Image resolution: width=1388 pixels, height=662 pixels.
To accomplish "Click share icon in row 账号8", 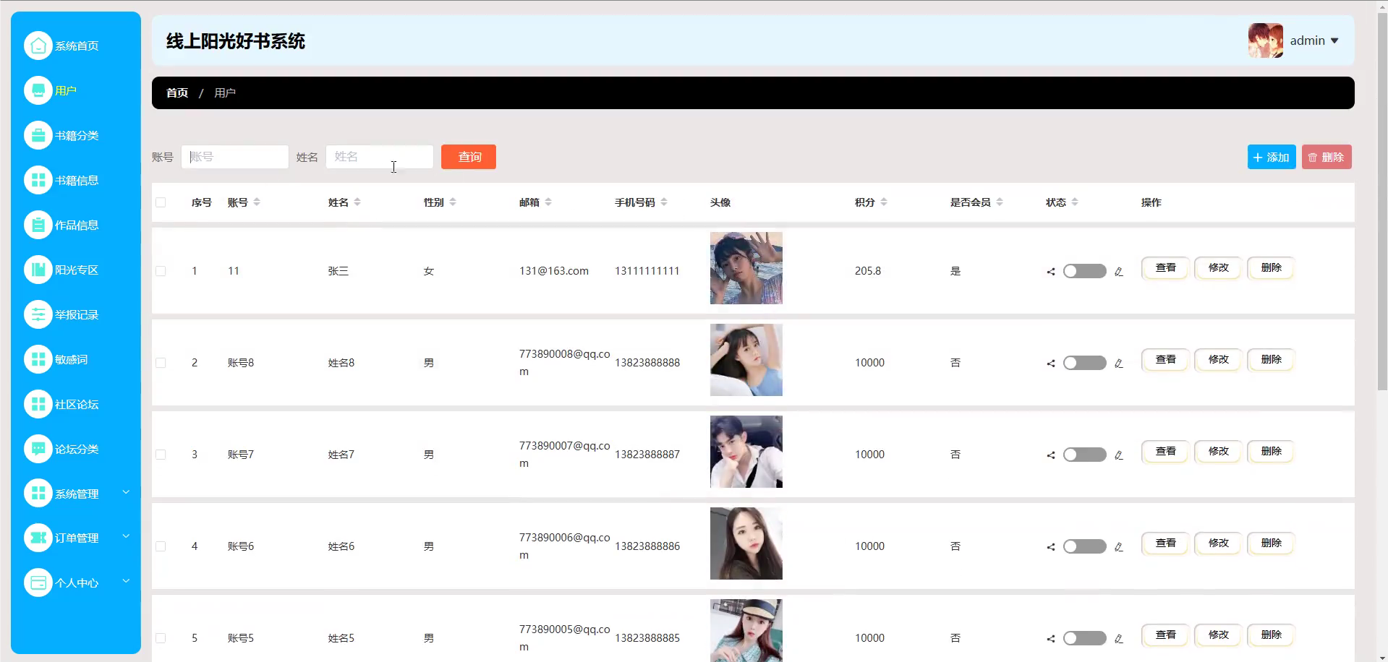I will click(1051, 364).
